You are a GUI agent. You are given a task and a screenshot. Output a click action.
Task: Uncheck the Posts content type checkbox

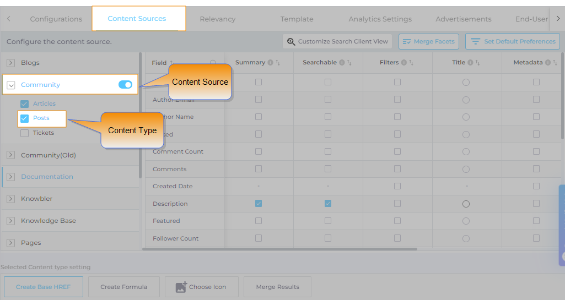[x=24, y=118]
